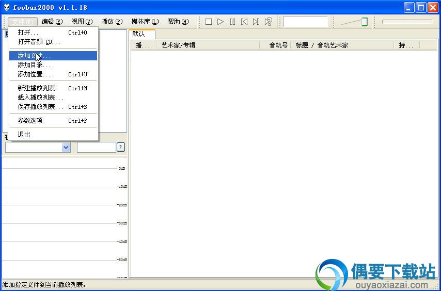Select 保存播放列表... menu entry
441x291 pixels.
click(53, 107)
